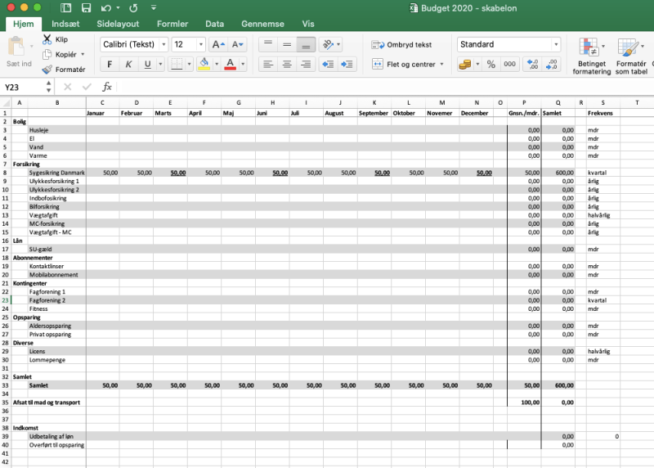Click the fx insert function icon
Image resolution: width=654 pixels, height=468 pixels.
[107, 87]
